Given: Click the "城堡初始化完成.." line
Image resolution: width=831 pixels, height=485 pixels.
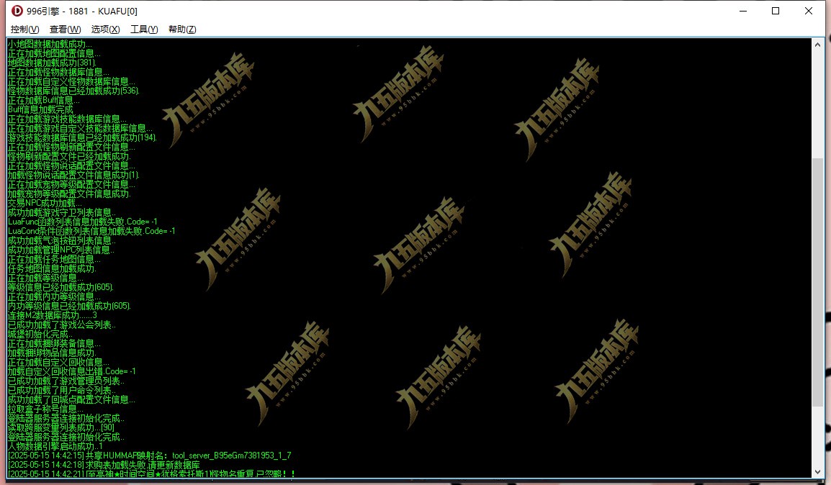Looking at the screenshot, I should [x=40, y=334].
